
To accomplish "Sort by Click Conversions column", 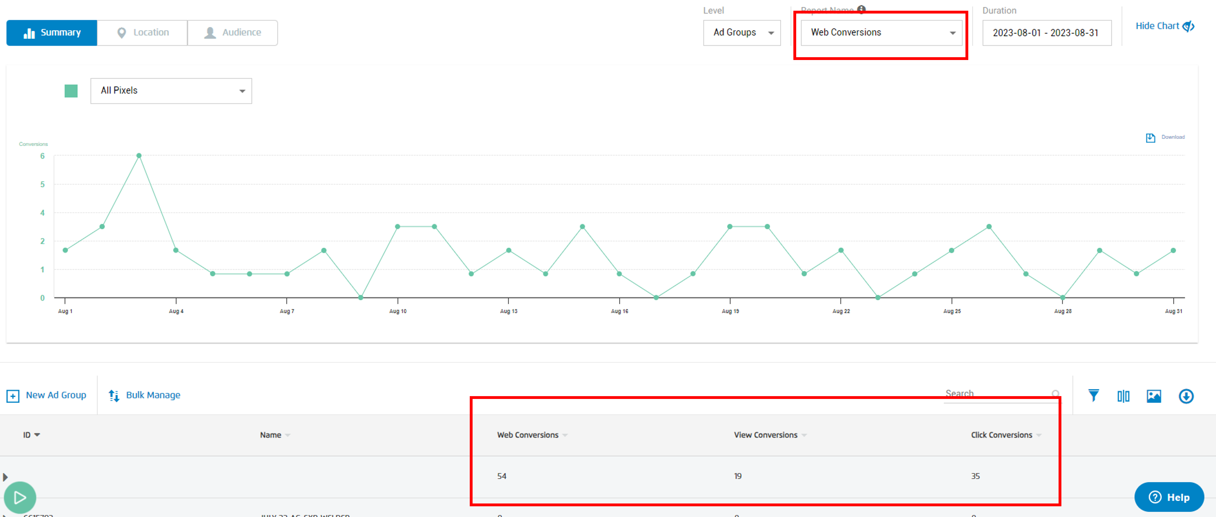I will pos(1006,434).
